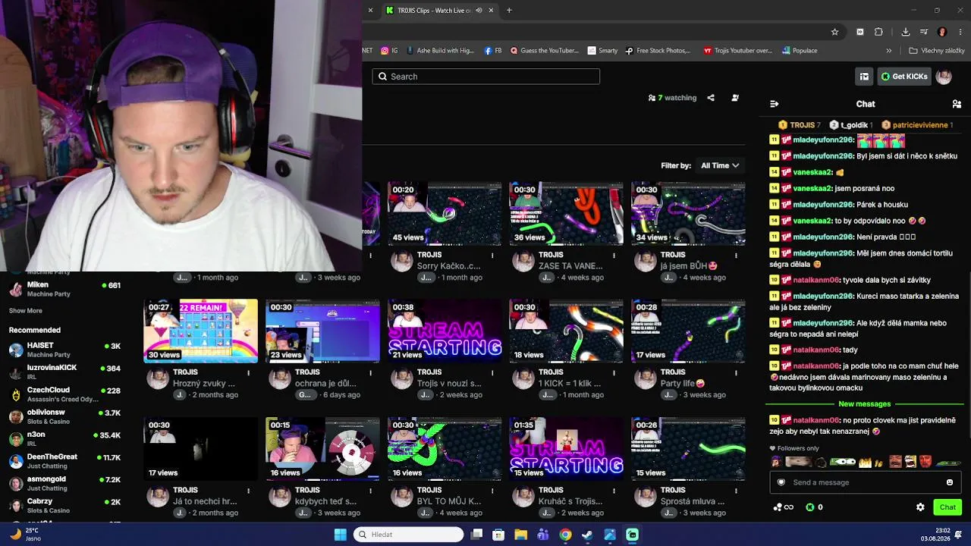The height and width of the screenshot is (546, 971).
Task: Click the '7 watching' viewer count
Action: coord(672,98)
